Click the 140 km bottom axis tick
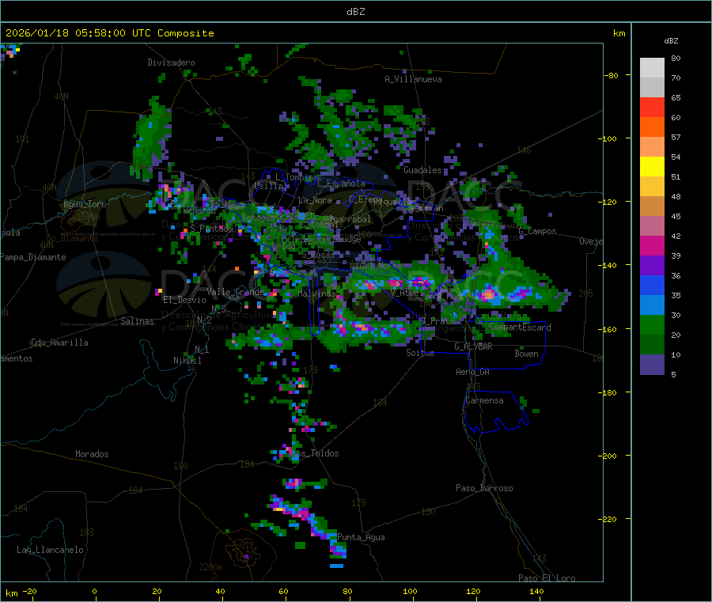The width and height of the screenshot is (712, 602). coord(536,592)
